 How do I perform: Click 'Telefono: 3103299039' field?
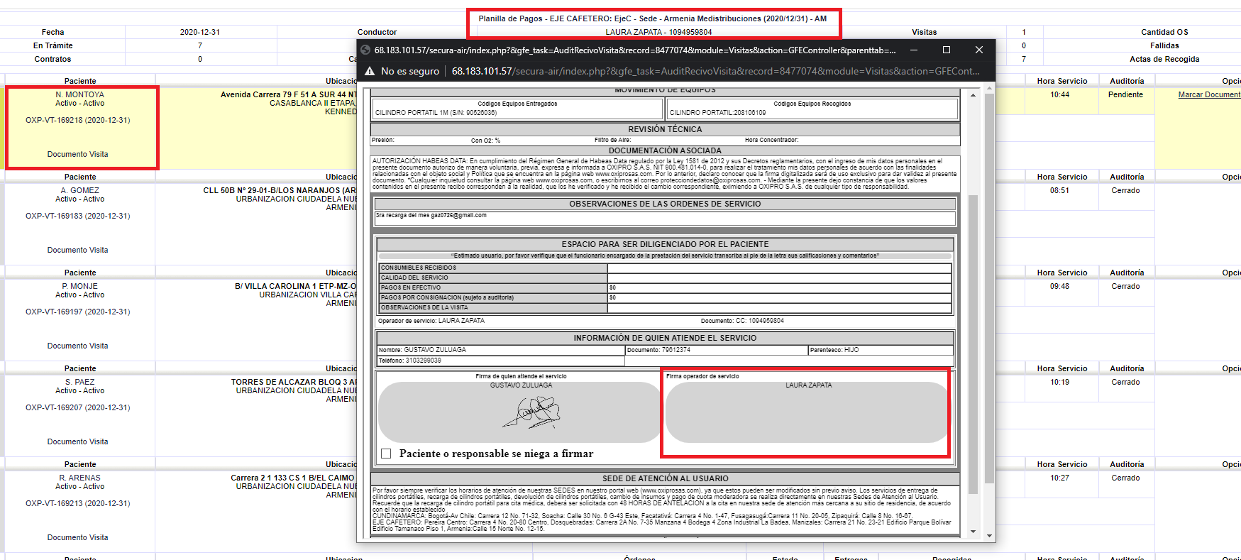[501, 361]
